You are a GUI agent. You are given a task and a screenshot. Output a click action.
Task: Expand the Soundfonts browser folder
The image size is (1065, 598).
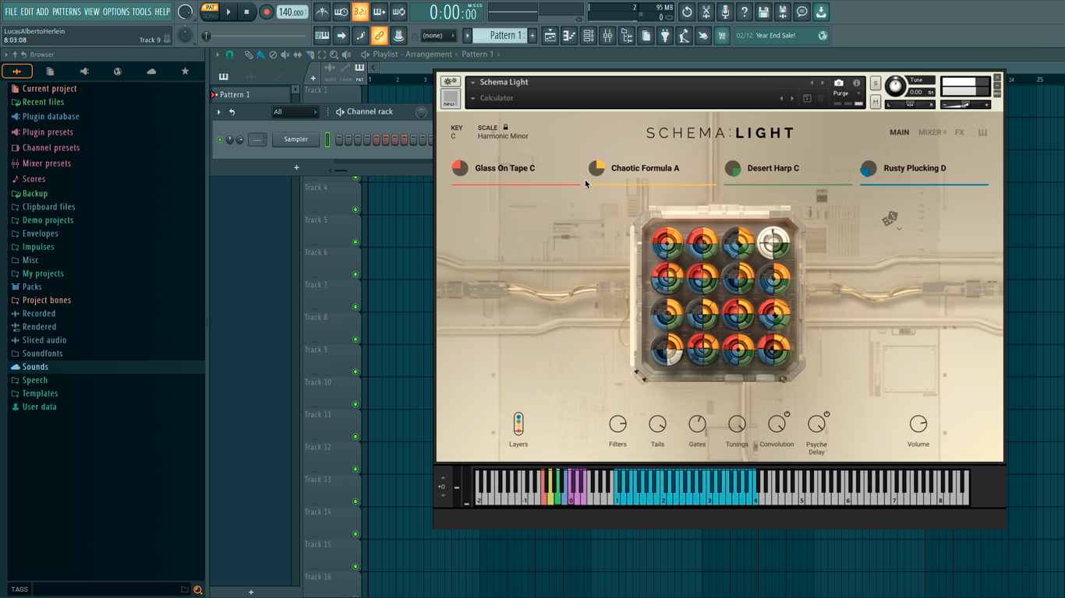coord(42,354)
